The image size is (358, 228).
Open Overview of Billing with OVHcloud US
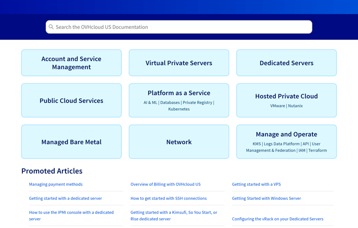[x=166, y=184]
